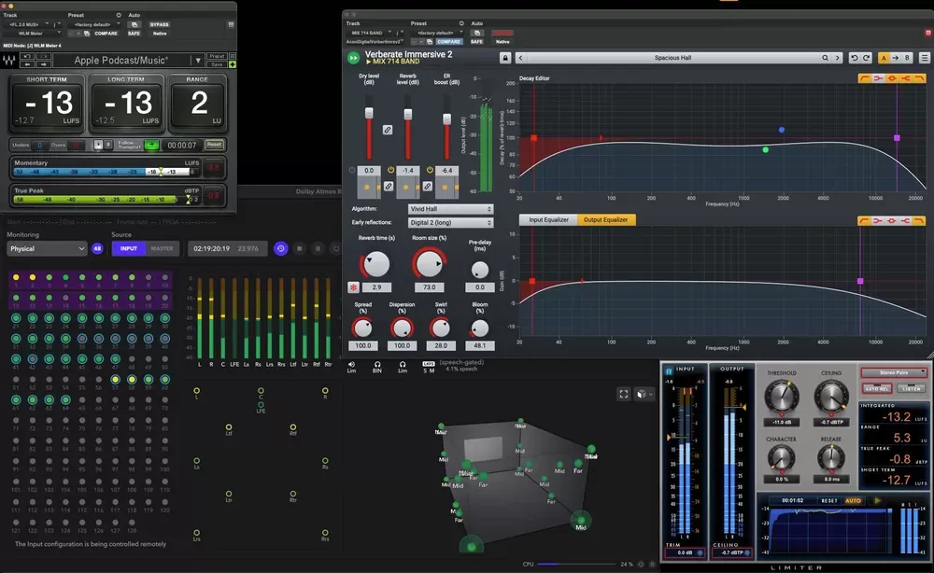Open Monitoring Physical dropdown

coord(47,249)
